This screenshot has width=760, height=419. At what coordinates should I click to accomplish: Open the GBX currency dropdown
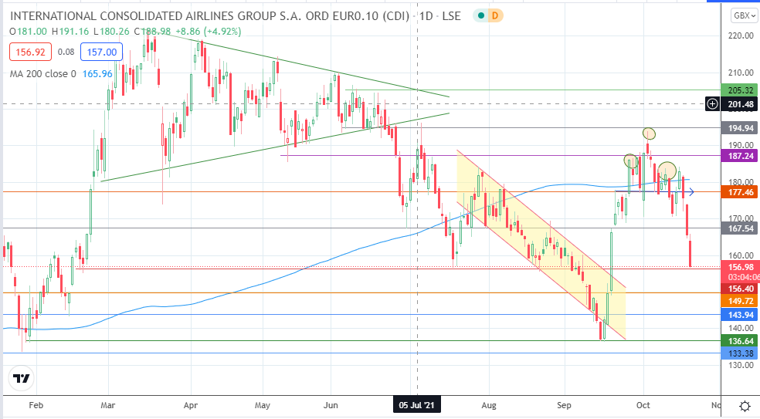click(744, 16)
